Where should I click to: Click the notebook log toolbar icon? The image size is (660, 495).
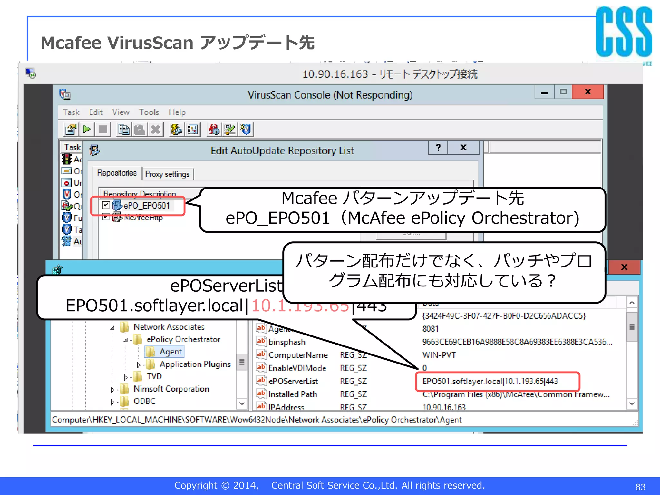tap(193, 130)
